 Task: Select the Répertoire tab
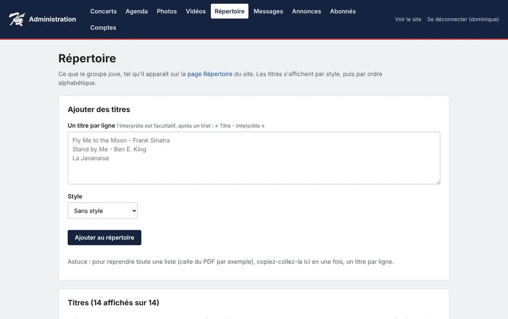point(229,11)
